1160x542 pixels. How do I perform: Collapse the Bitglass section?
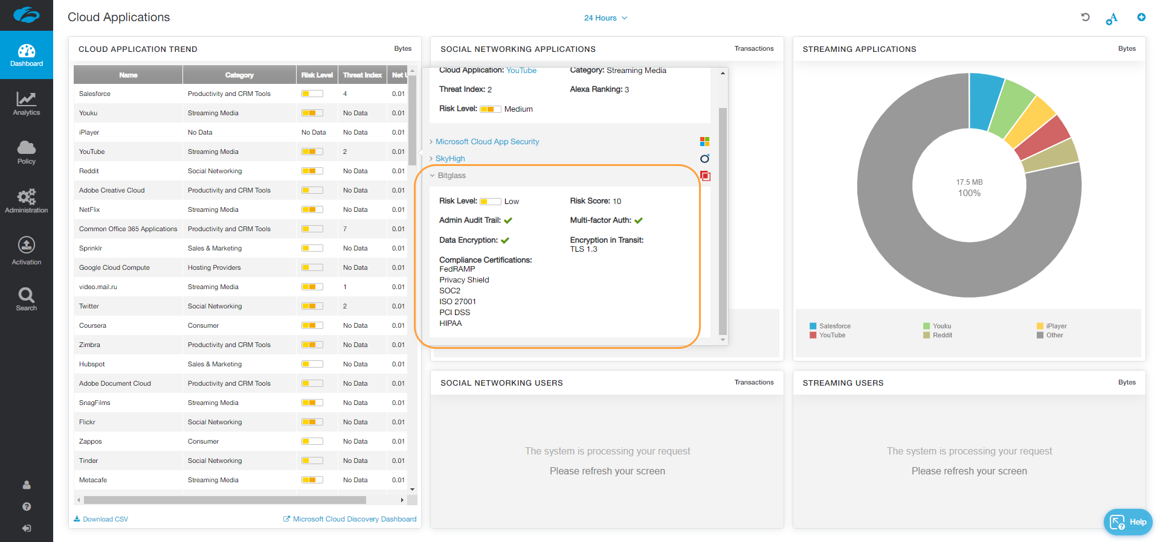[x=451, y=176]
